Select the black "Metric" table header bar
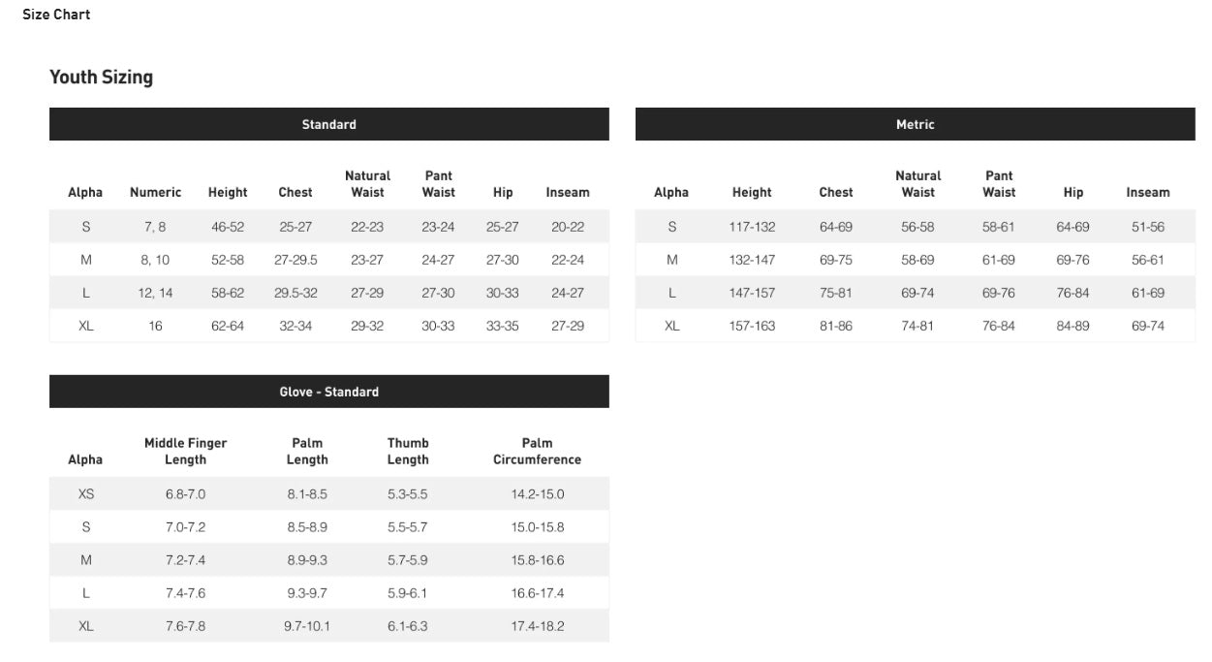This screenshot has height=662, width=1212. coord(915,124)
